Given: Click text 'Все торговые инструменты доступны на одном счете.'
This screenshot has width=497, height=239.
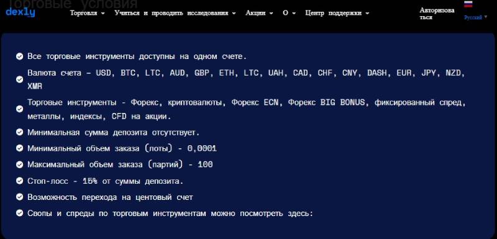Looking at the screenshot, I should pos(137,56).
